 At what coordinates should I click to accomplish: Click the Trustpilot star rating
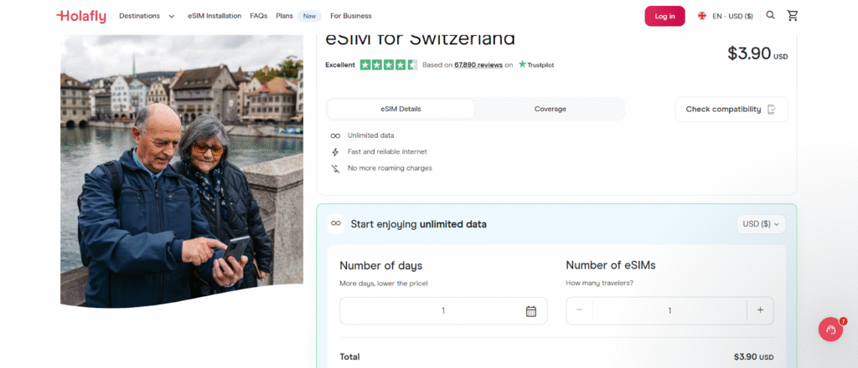point(389,65)
